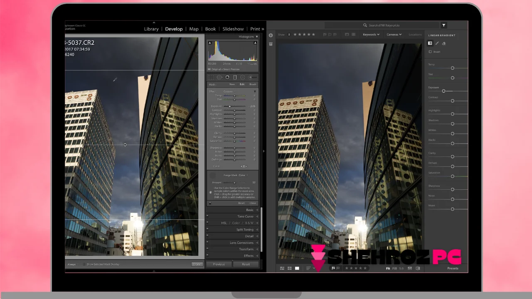Click Done below the photo

pos(197,264)
